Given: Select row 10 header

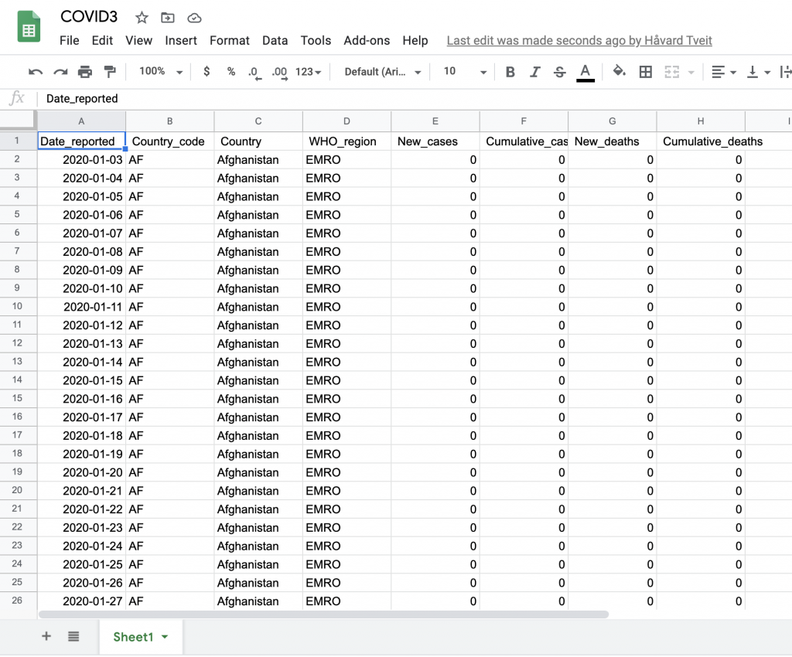Looking at the screenshot, I should tap(17, 306).
